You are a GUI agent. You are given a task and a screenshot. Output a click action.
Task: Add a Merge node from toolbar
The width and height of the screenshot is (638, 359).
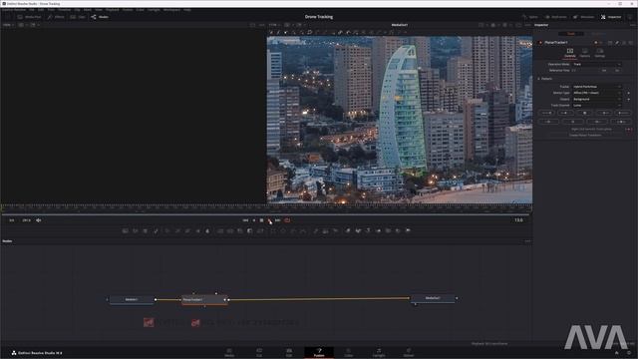point(220,230)
